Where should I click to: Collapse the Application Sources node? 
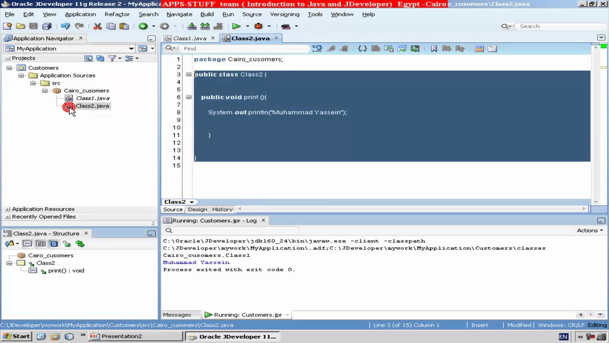click(20, 75)
